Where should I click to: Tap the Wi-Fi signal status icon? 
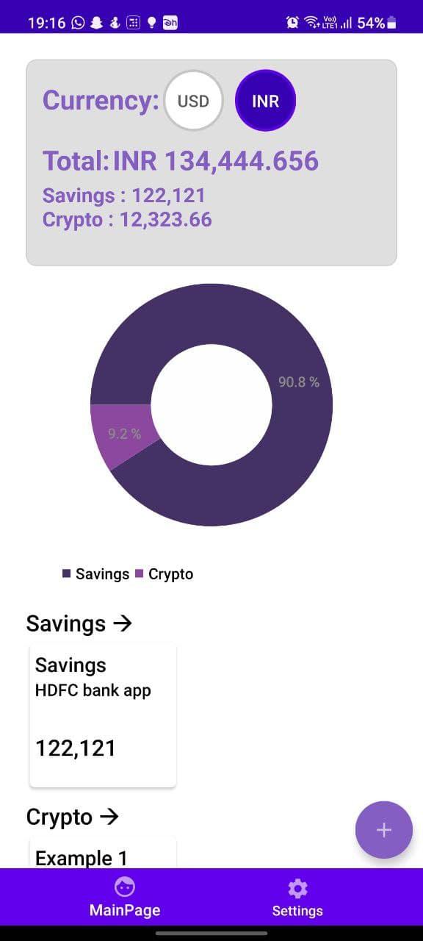point(312,23)
